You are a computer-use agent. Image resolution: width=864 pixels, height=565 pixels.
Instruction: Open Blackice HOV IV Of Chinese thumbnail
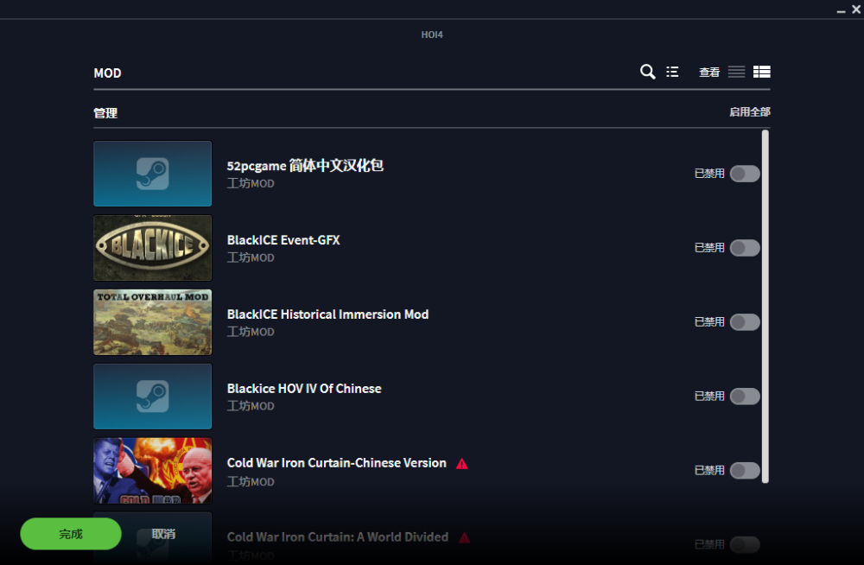tap(153, 397)
